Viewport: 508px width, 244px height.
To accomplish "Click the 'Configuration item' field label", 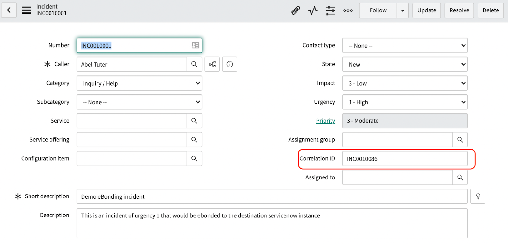I will click(x=45, y=158).
